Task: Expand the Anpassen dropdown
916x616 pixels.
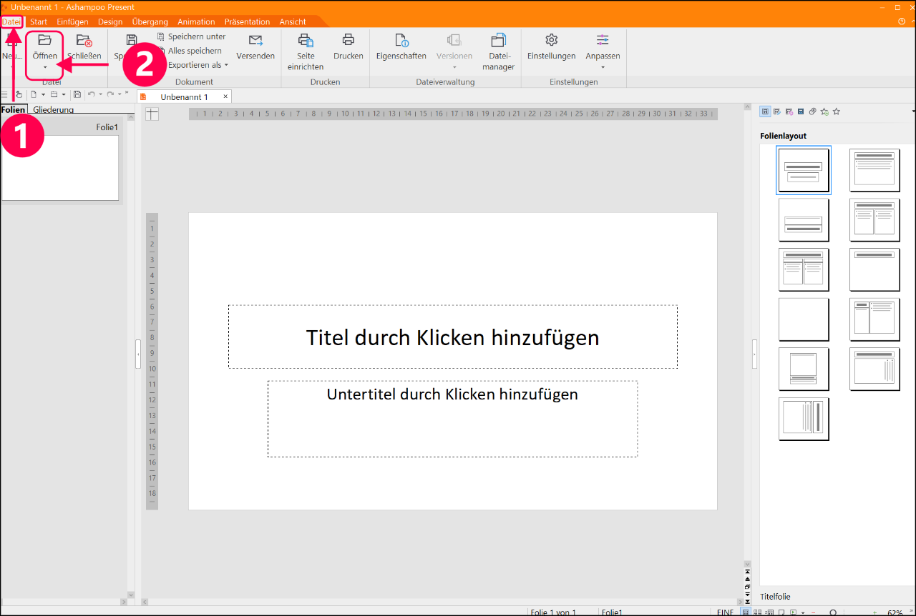Action: pyautogui.click(x=603, y=68)
